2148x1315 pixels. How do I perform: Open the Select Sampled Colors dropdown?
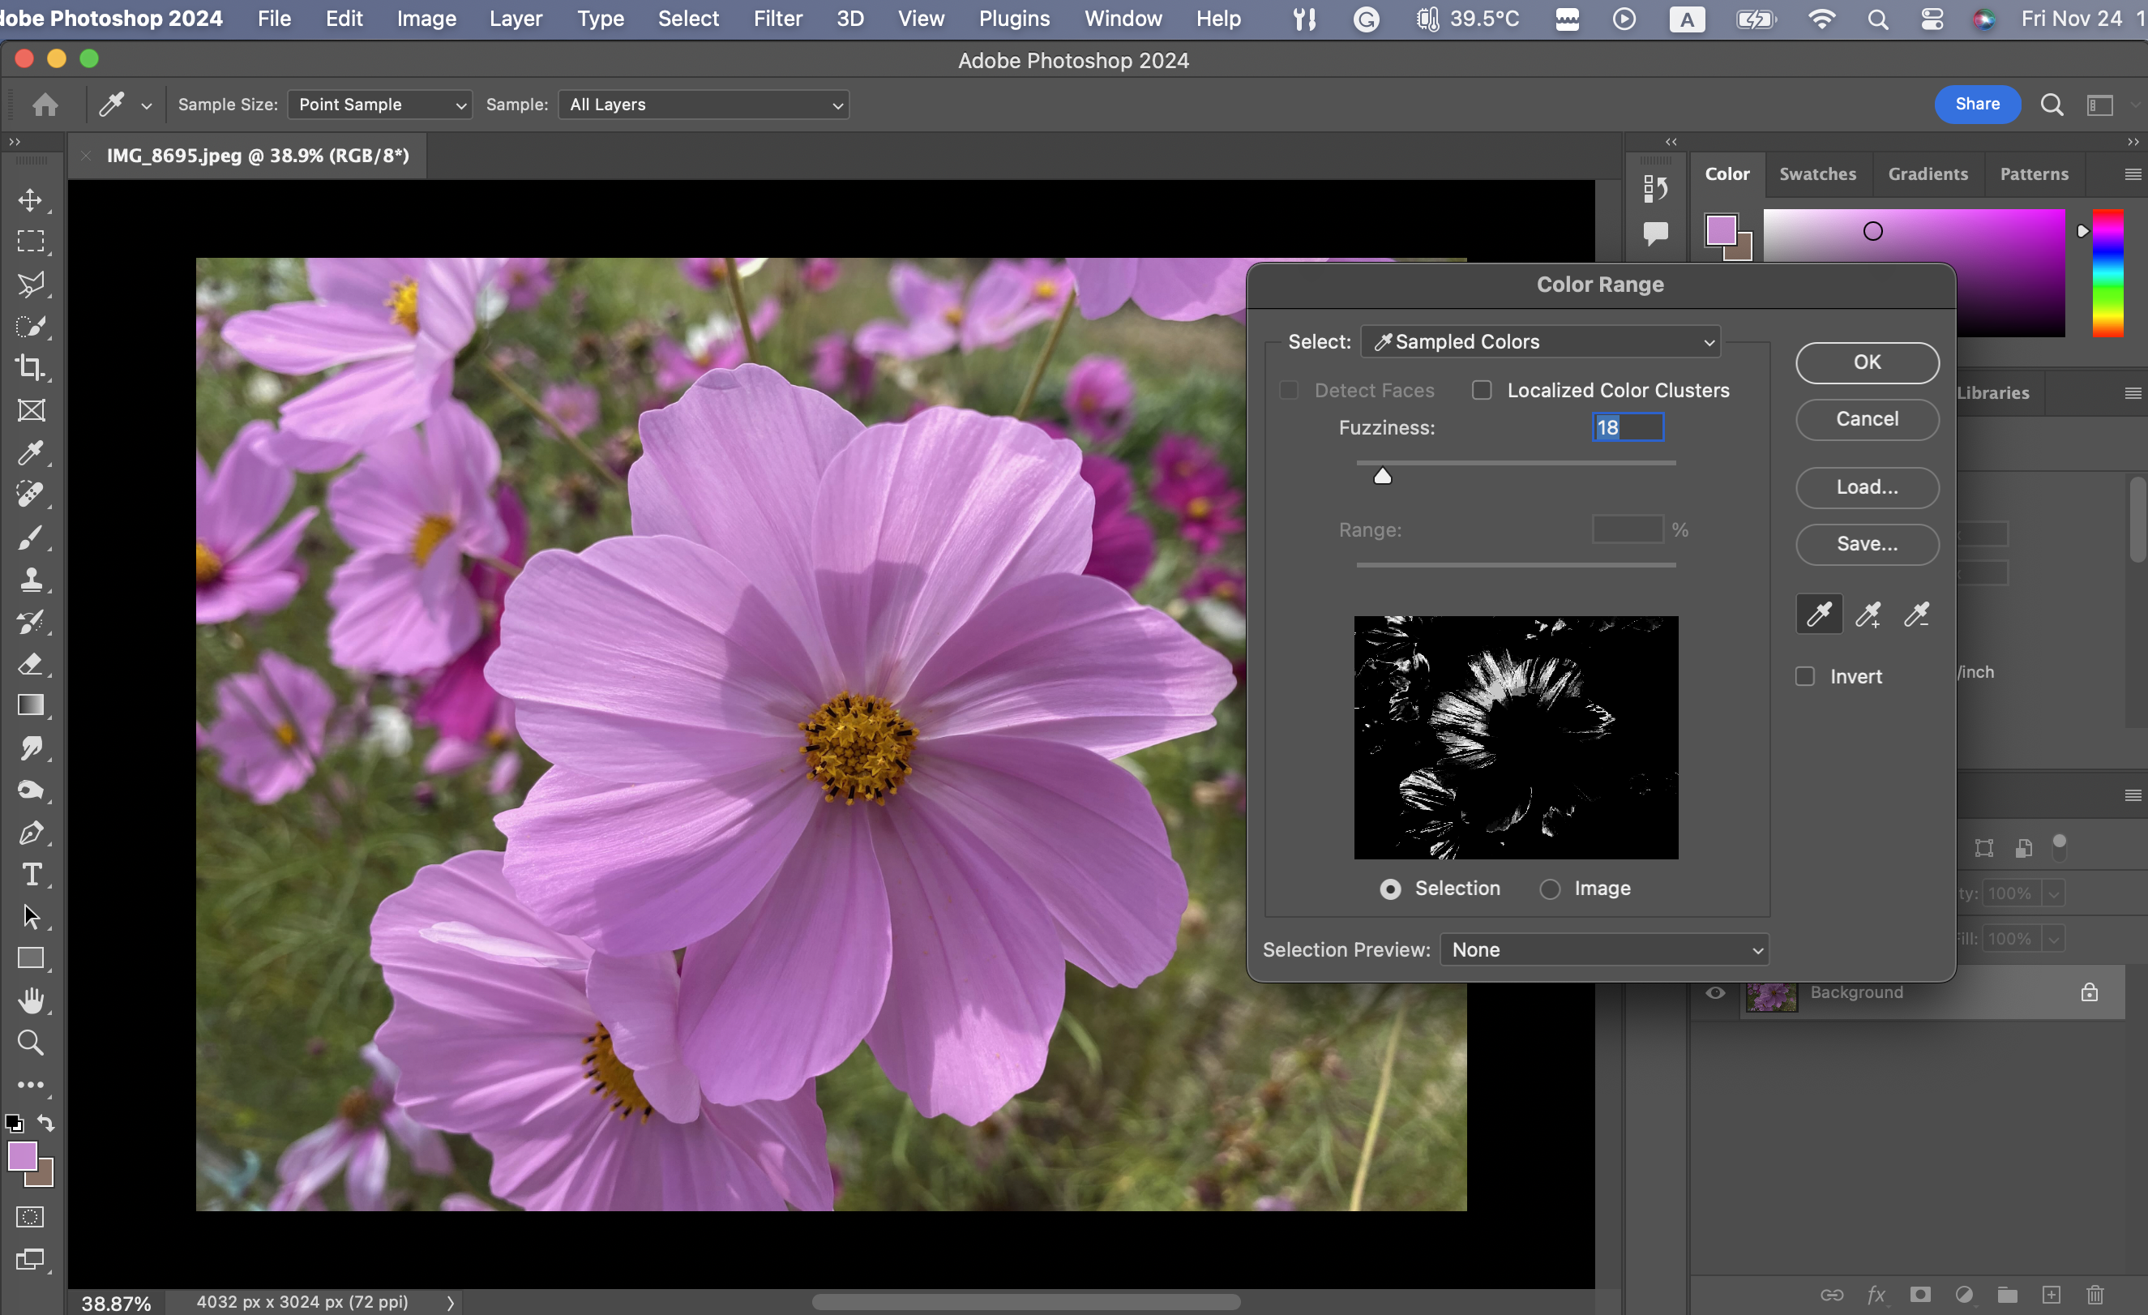point(1540,342)
